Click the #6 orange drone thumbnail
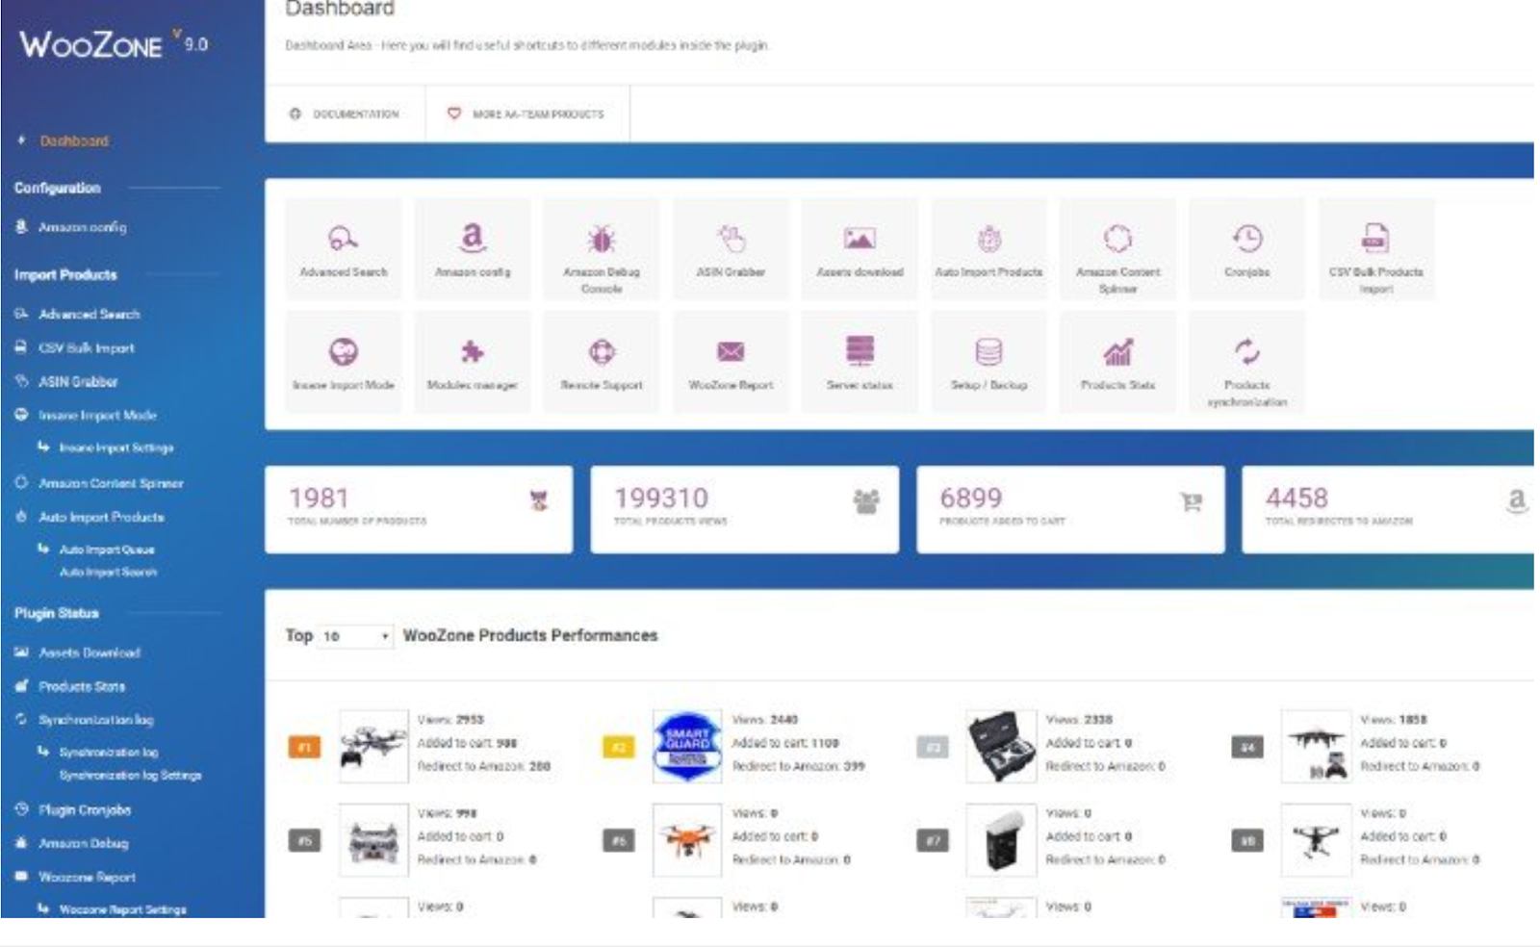 coord(687,840)
